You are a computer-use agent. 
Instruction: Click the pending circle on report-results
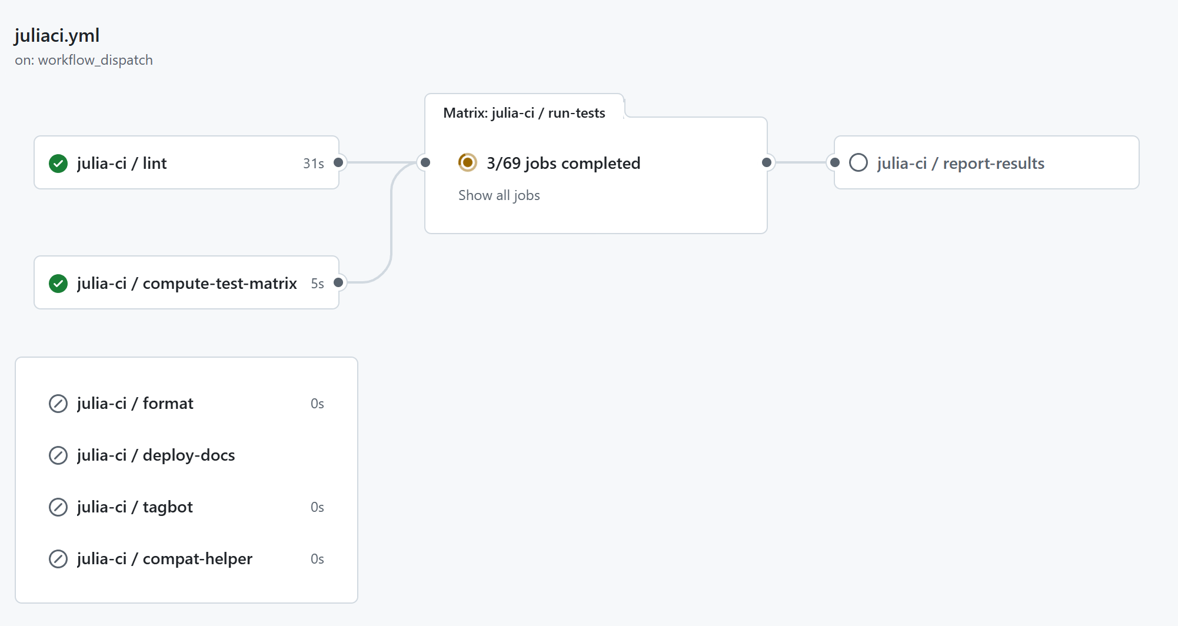click(x=858, y=163)
